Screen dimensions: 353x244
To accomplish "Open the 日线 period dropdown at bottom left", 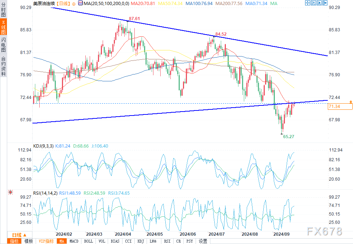I will click(x=19, y=235).
